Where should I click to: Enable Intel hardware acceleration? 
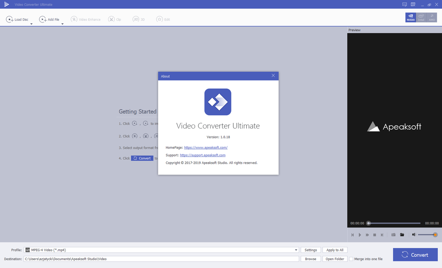click(421, 18)
